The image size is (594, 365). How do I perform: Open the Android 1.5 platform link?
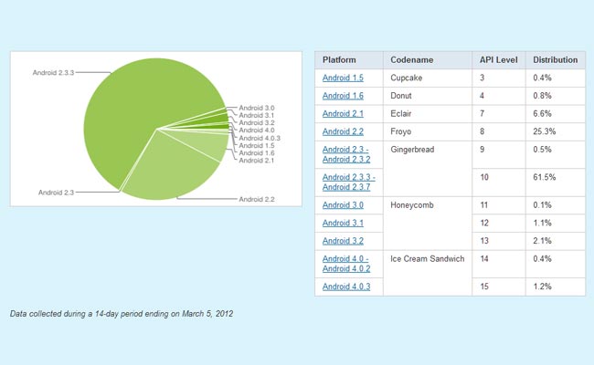(x=343, y=78)
